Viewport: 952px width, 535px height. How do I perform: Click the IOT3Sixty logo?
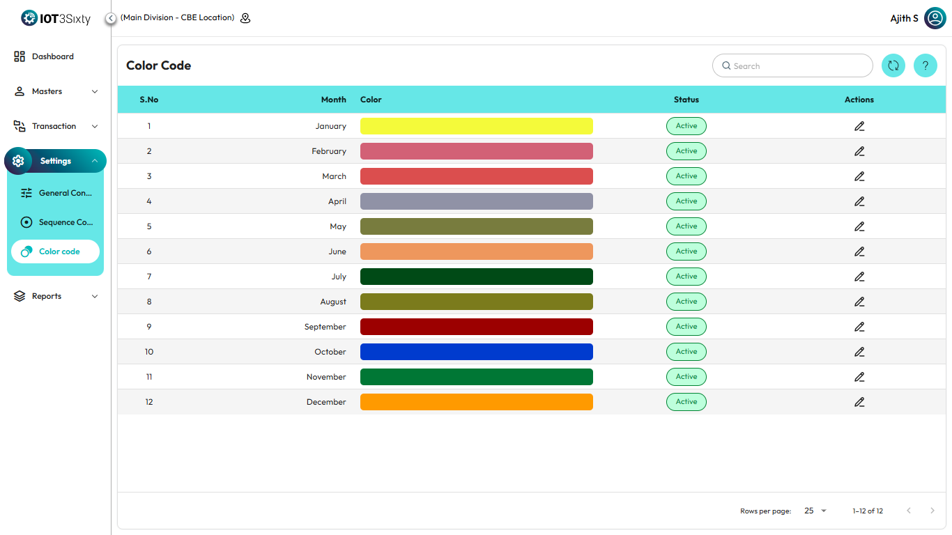tap(56, 18)
